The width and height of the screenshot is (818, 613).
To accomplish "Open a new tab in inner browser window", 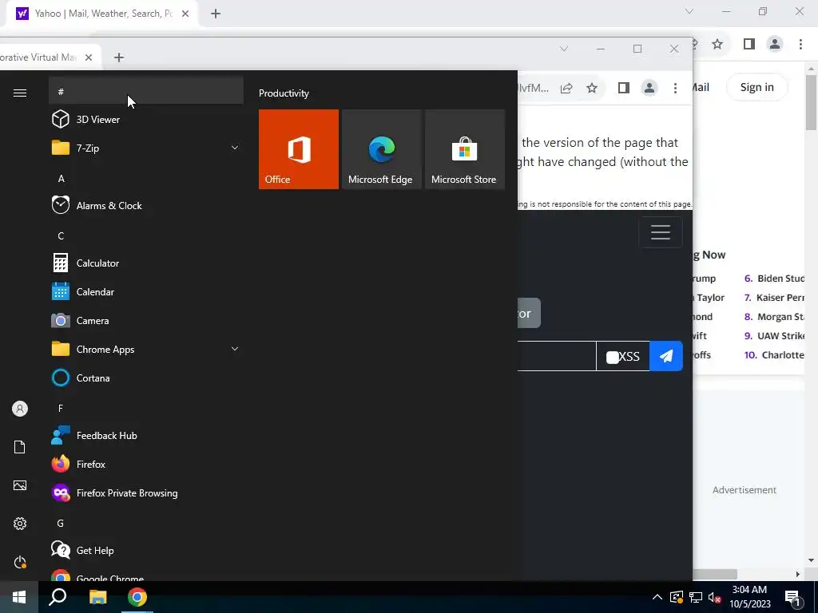I will (x=119, y=57).
